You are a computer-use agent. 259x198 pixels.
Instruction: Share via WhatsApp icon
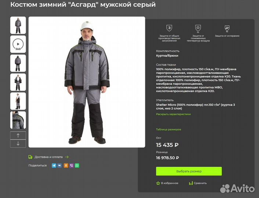click(77, 165)
